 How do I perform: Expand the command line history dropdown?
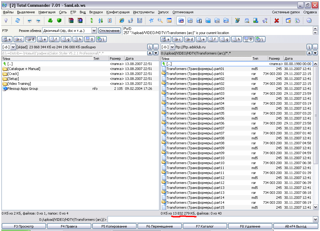[x=316, y=220]
